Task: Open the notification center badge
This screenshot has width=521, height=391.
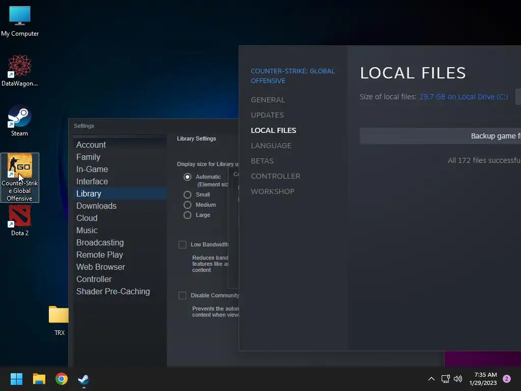Action: (x=507, y=379)
